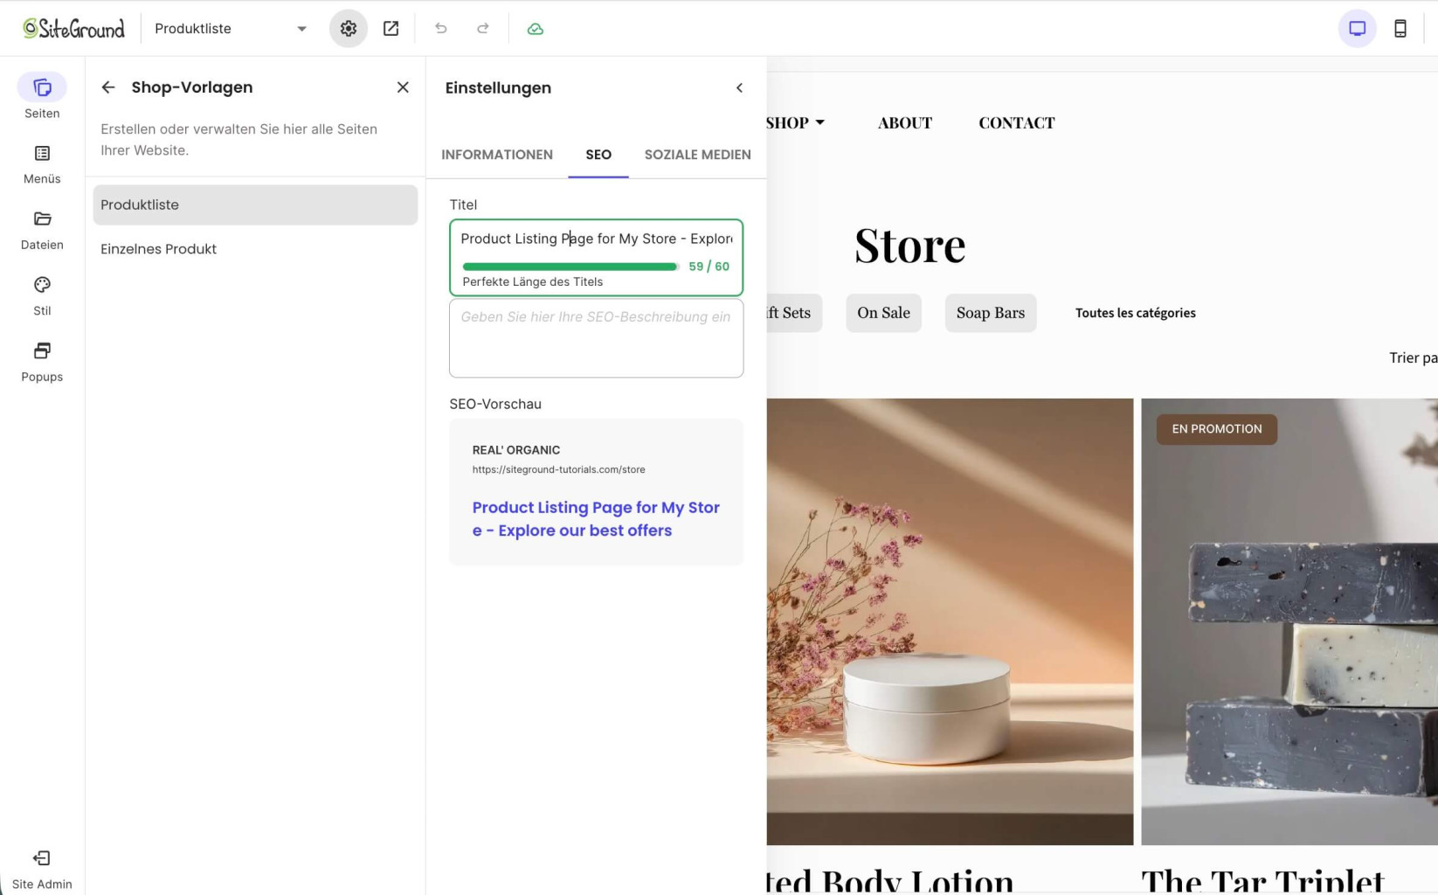Switch to mobile view icon
The image size is (1438, 895).
[x=1400, y=29]
